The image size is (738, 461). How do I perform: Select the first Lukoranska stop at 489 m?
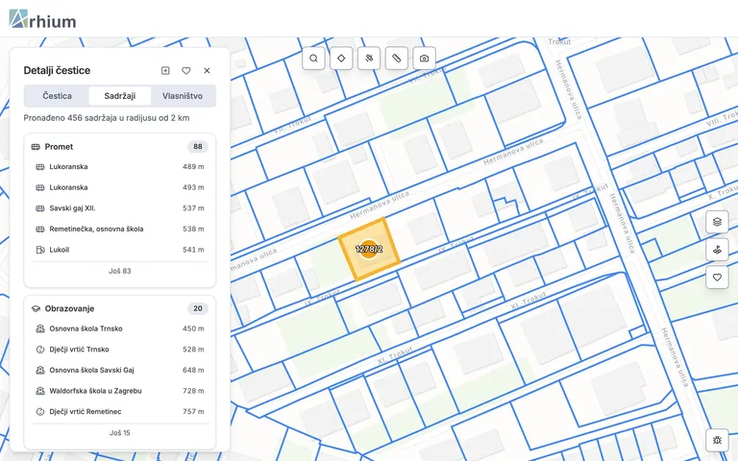(119, 167)
